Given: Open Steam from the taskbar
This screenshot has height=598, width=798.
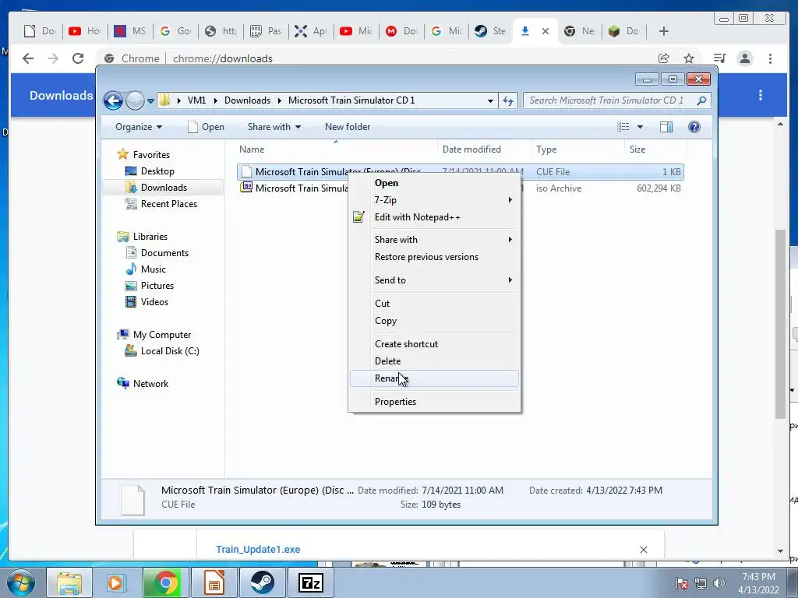Looking at the screenshot, I should tap(262, 582).
